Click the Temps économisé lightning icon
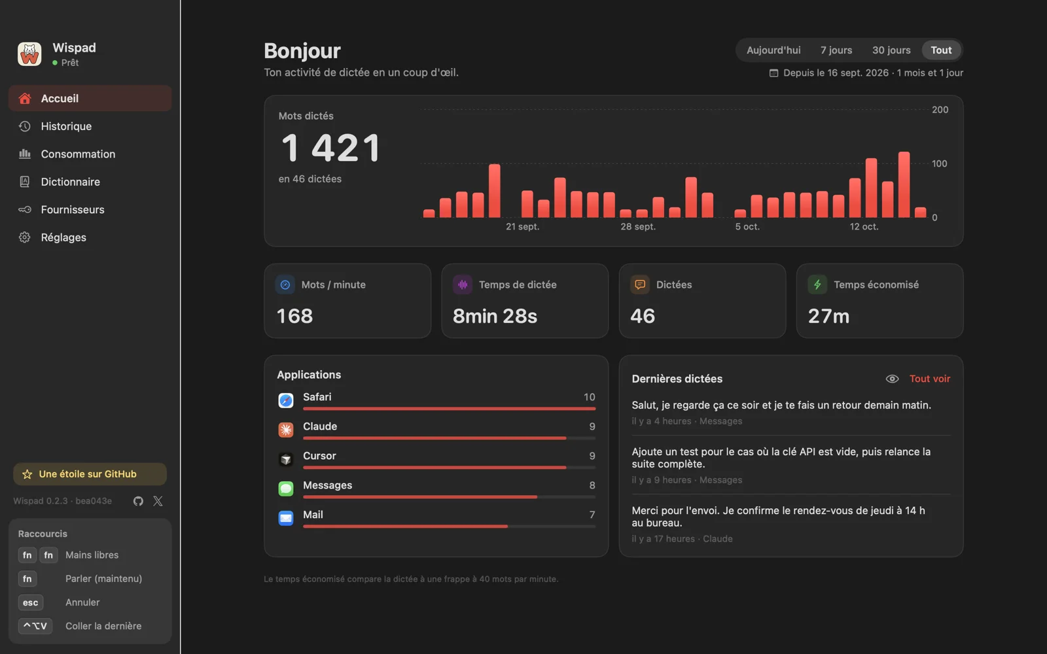The image size is (1047, 654). 817,284
